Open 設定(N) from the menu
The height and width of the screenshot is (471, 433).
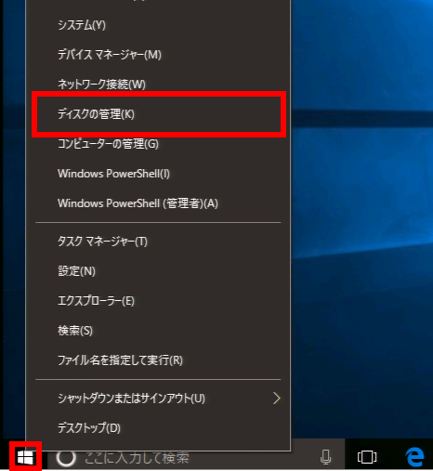[158, 271]
